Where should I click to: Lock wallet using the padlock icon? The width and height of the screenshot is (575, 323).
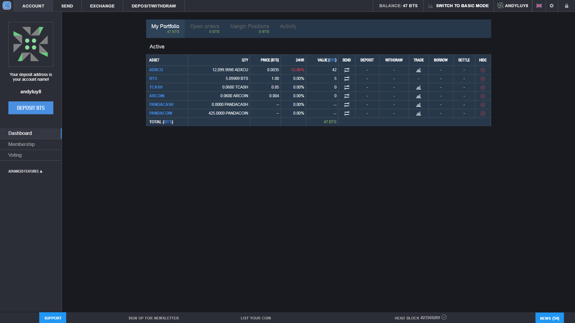tap(567, 6)
